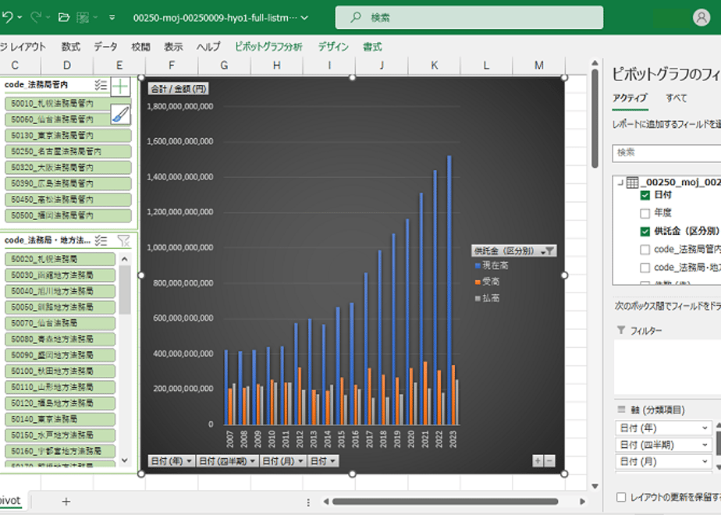
Task: Open the 日付 (年) chart axis field button
Action: click(171, 460)
